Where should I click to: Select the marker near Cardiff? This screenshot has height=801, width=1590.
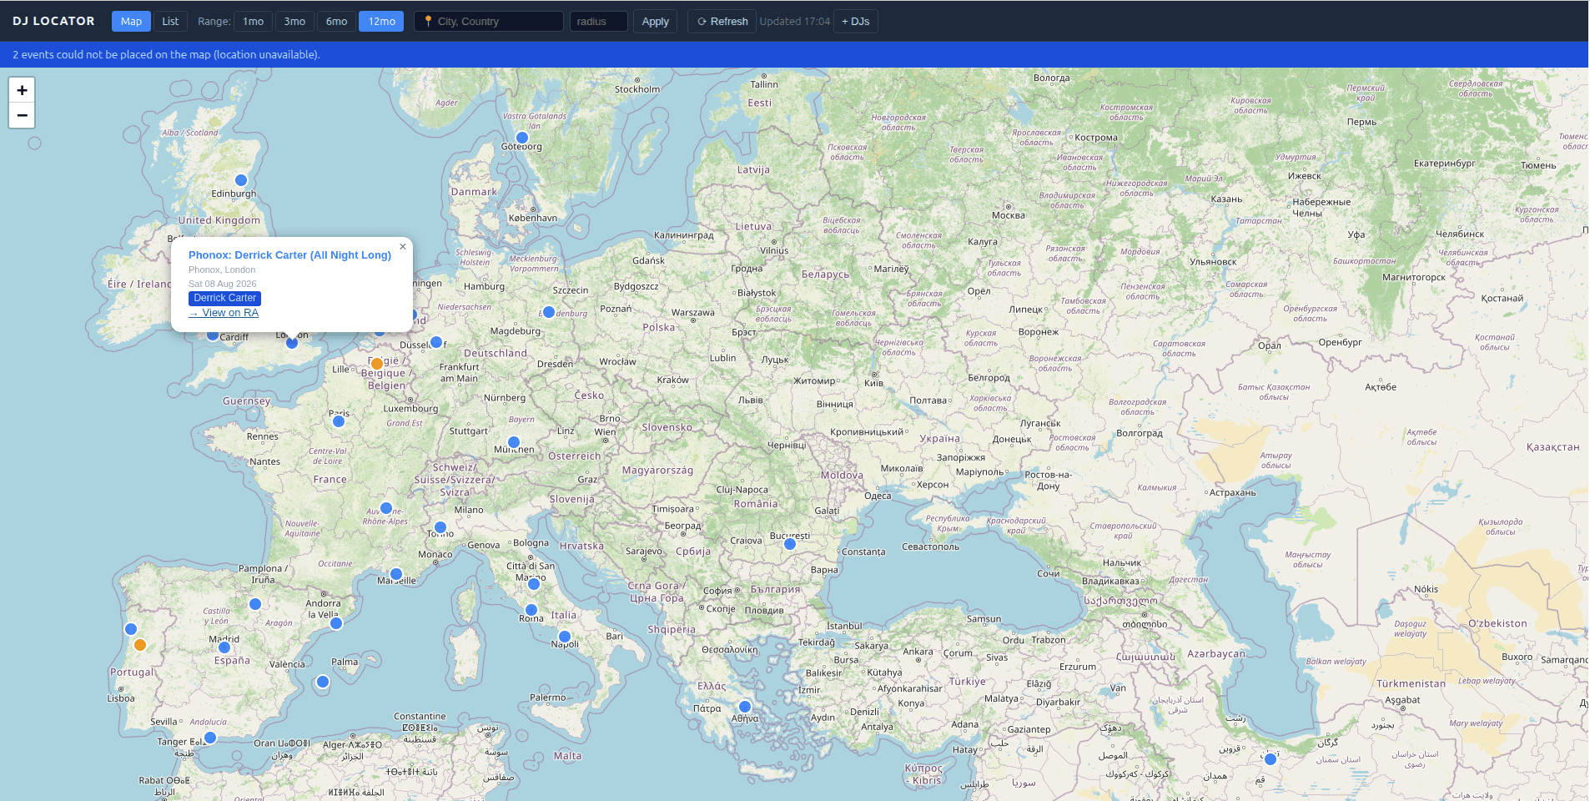click(x=213, y=335)
